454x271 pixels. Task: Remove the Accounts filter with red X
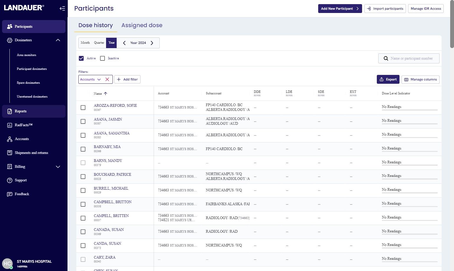[x=107, y=79]
